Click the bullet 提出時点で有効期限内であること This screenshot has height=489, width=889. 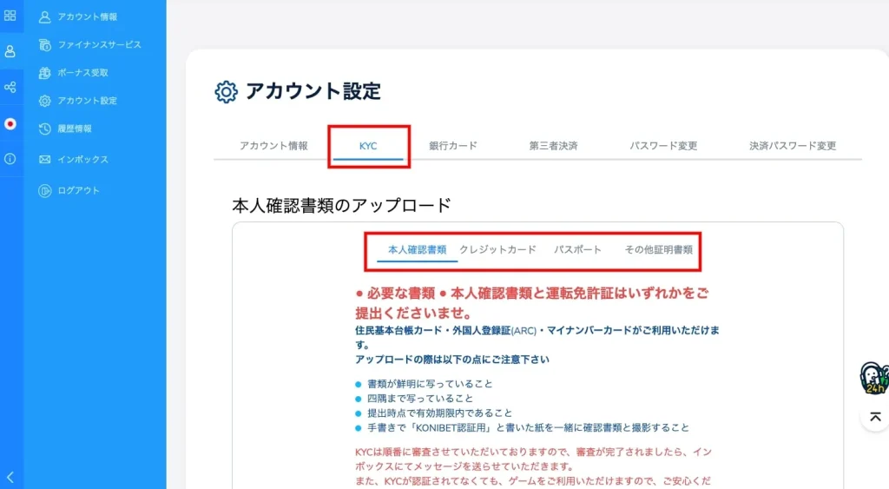(x=439, y=413)
